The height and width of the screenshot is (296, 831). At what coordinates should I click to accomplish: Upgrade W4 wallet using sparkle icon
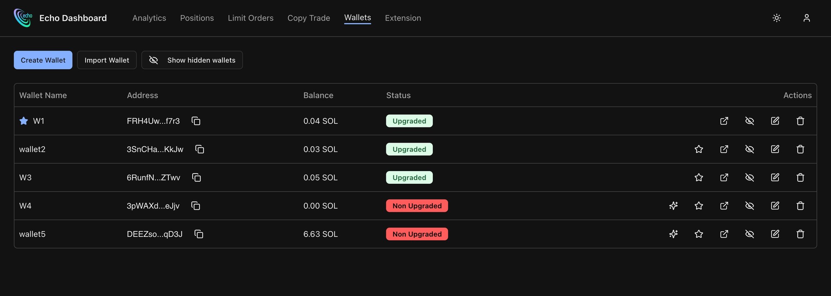(x=673, y=206)
